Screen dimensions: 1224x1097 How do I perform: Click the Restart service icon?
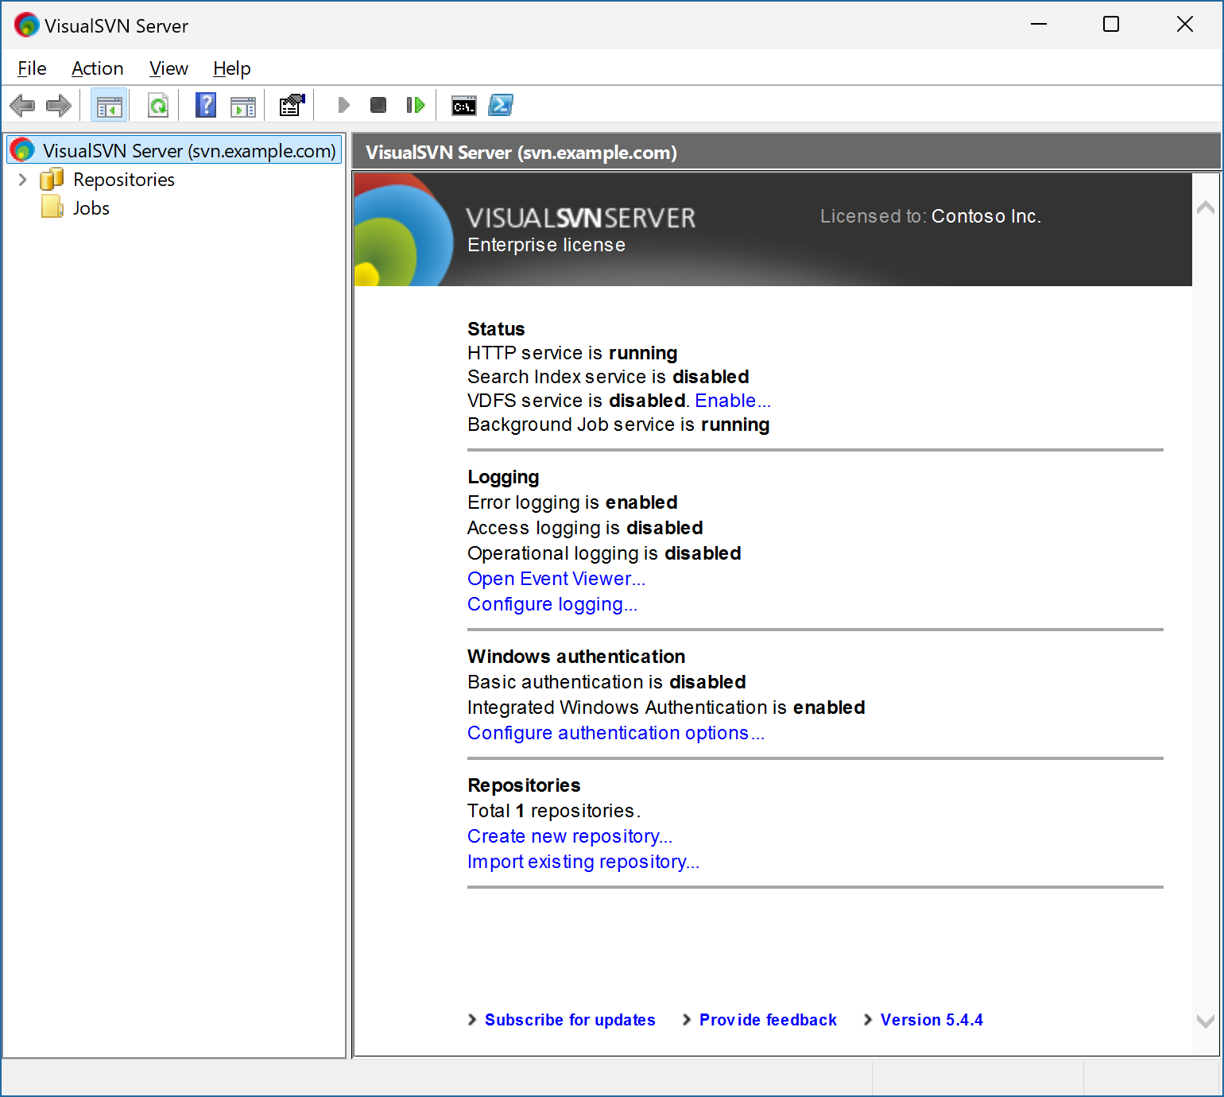[416, 105]
